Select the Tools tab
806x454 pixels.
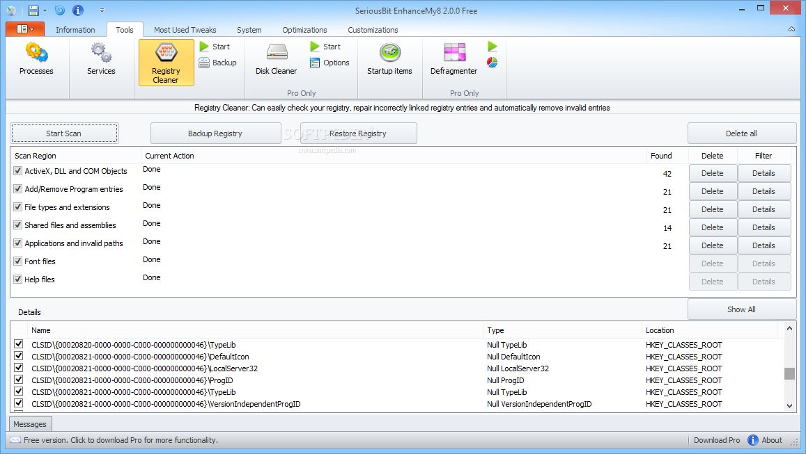point(125,30)
